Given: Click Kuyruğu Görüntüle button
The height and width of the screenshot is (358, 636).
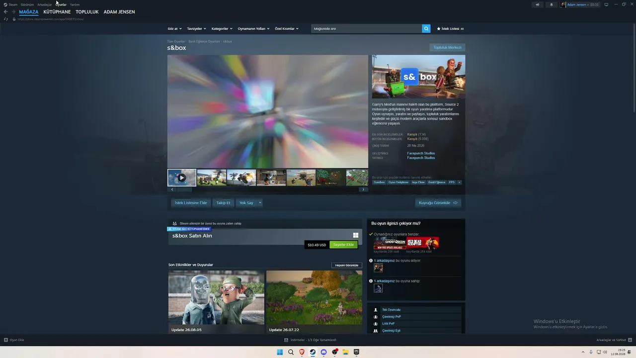Looking at the screenshot, I should click(x=438, y=203).
